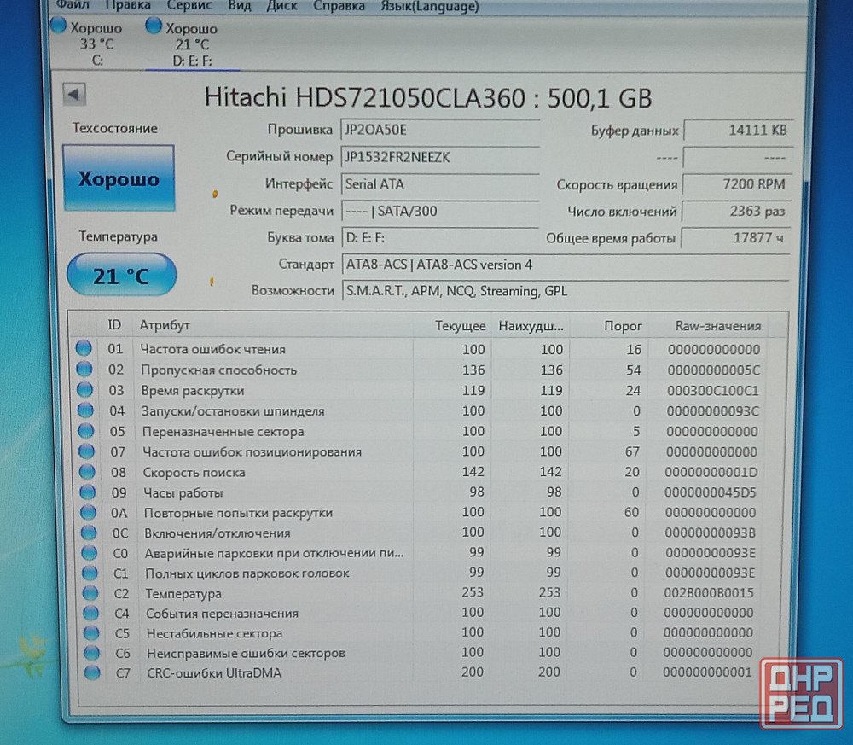The height and width of the screenshot is (745, 853).
Task: Click the Атрибут column header
Action: click(165, 325)
